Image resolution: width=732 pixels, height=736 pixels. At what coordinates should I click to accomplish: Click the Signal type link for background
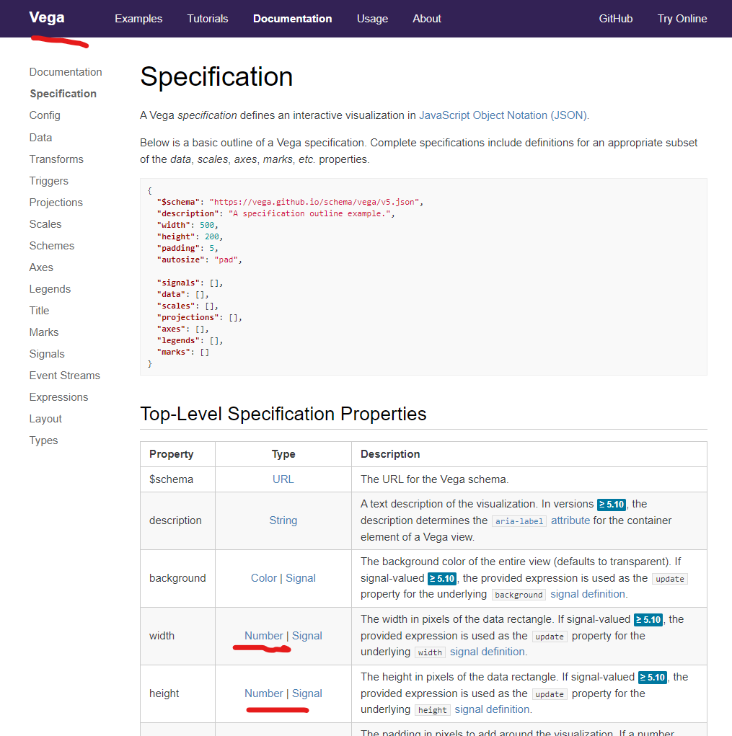300,577
